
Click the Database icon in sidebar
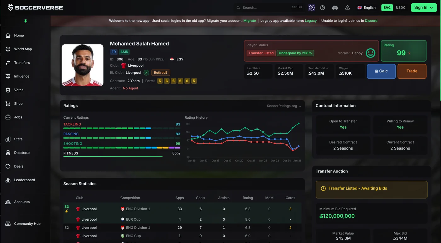pyautogui.click(x=8, y=153)
